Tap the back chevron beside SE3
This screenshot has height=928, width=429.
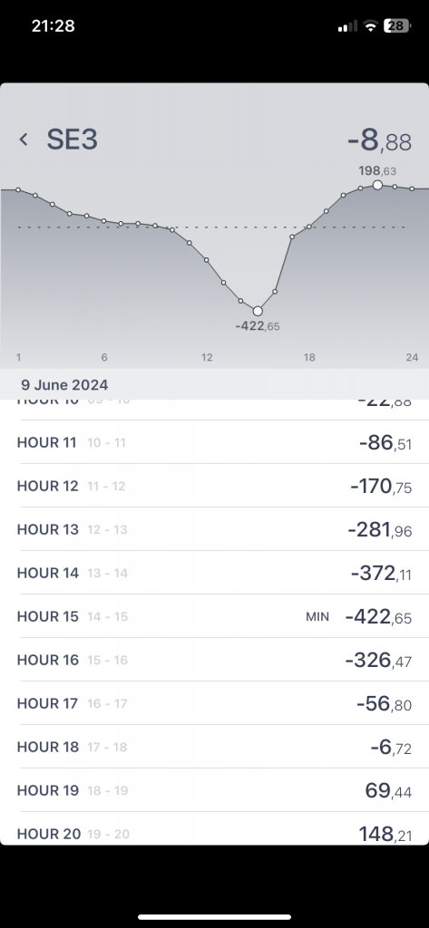(x=24, y=140)
